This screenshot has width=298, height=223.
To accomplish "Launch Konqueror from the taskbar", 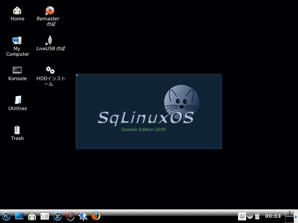I will (83, 216).
